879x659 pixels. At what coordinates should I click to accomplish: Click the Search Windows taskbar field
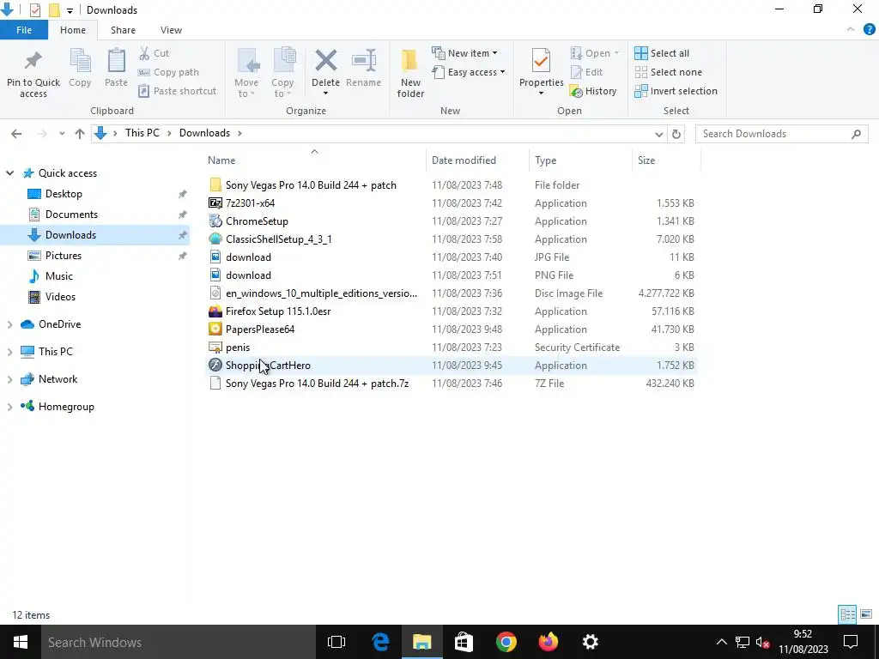(179, 642)
